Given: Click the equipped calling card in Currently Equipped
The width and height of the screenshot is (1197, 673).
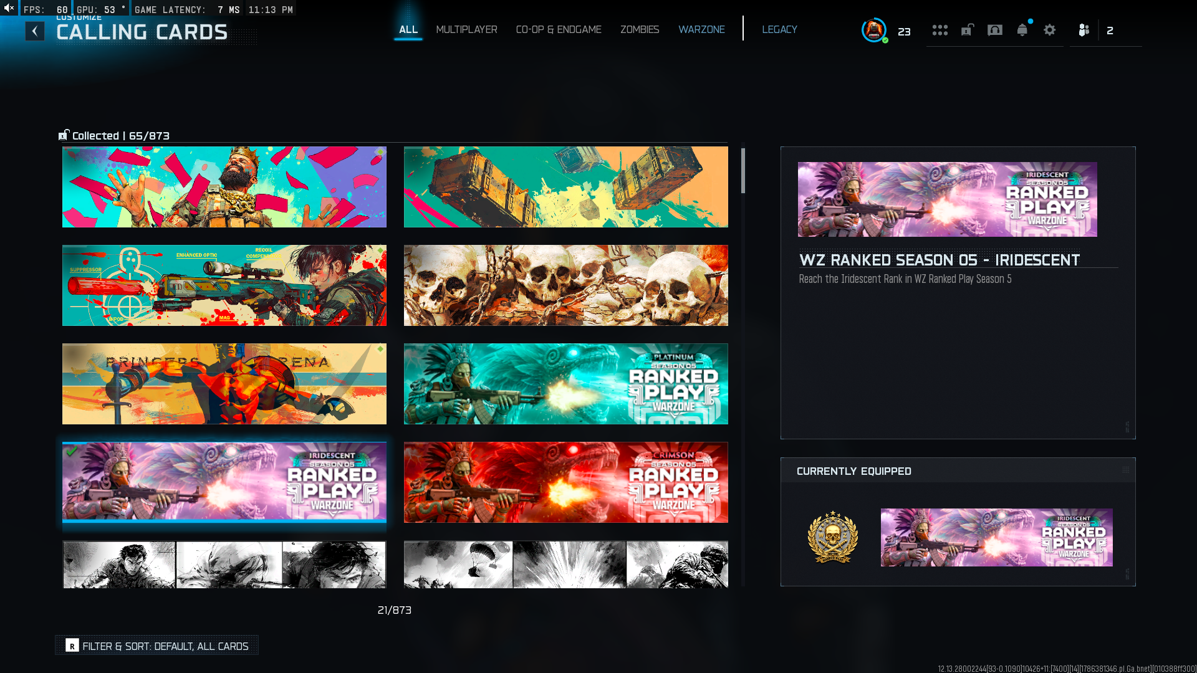Looking at the screenshot, I should tap(997, 537).
